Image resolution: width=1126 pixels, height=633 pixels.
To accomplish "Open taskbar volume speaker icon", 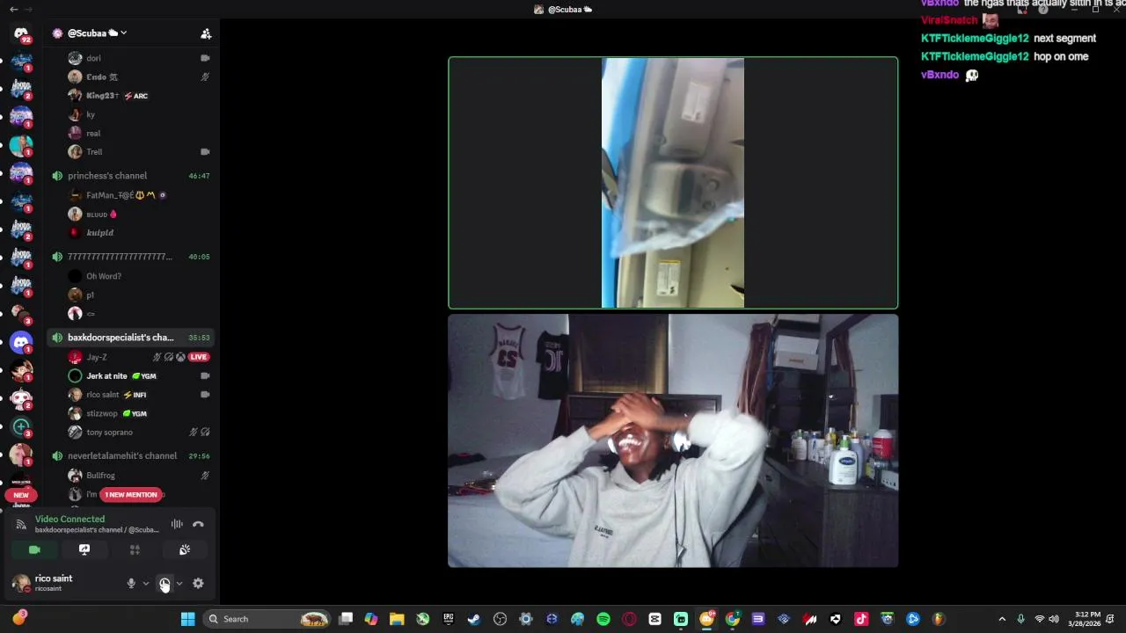I will [x=1054, y=619].
